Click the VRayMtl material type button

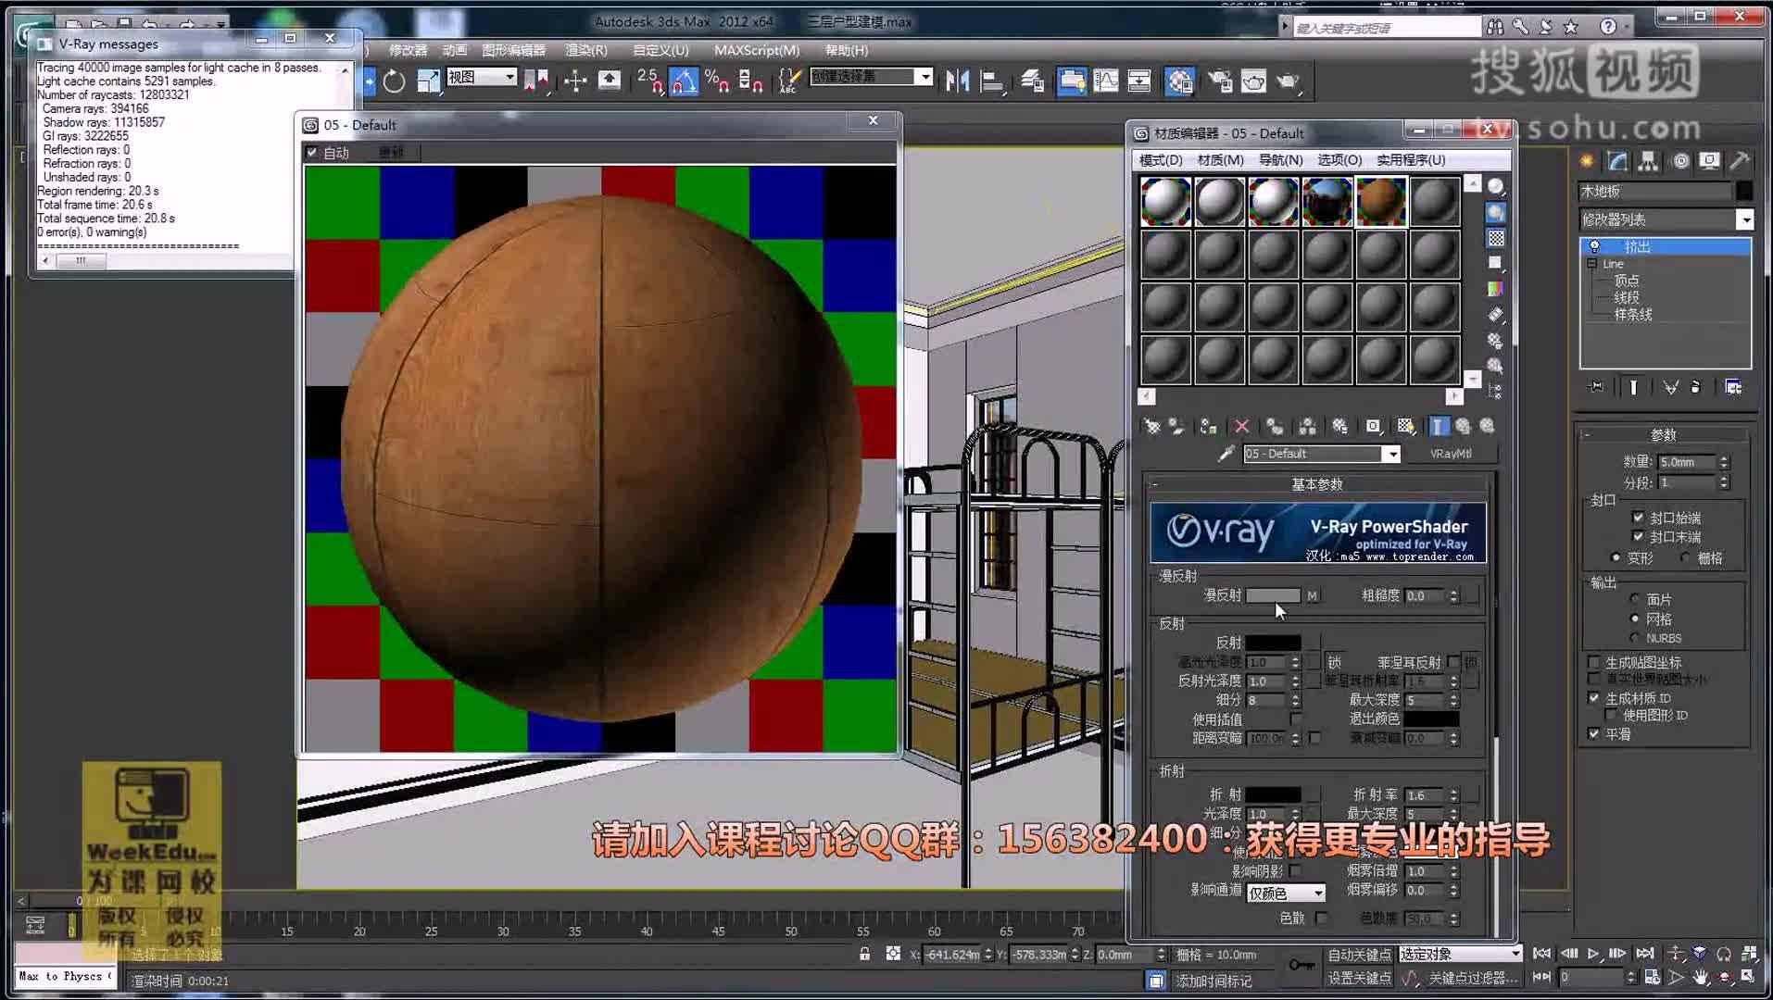(1451, 454)
